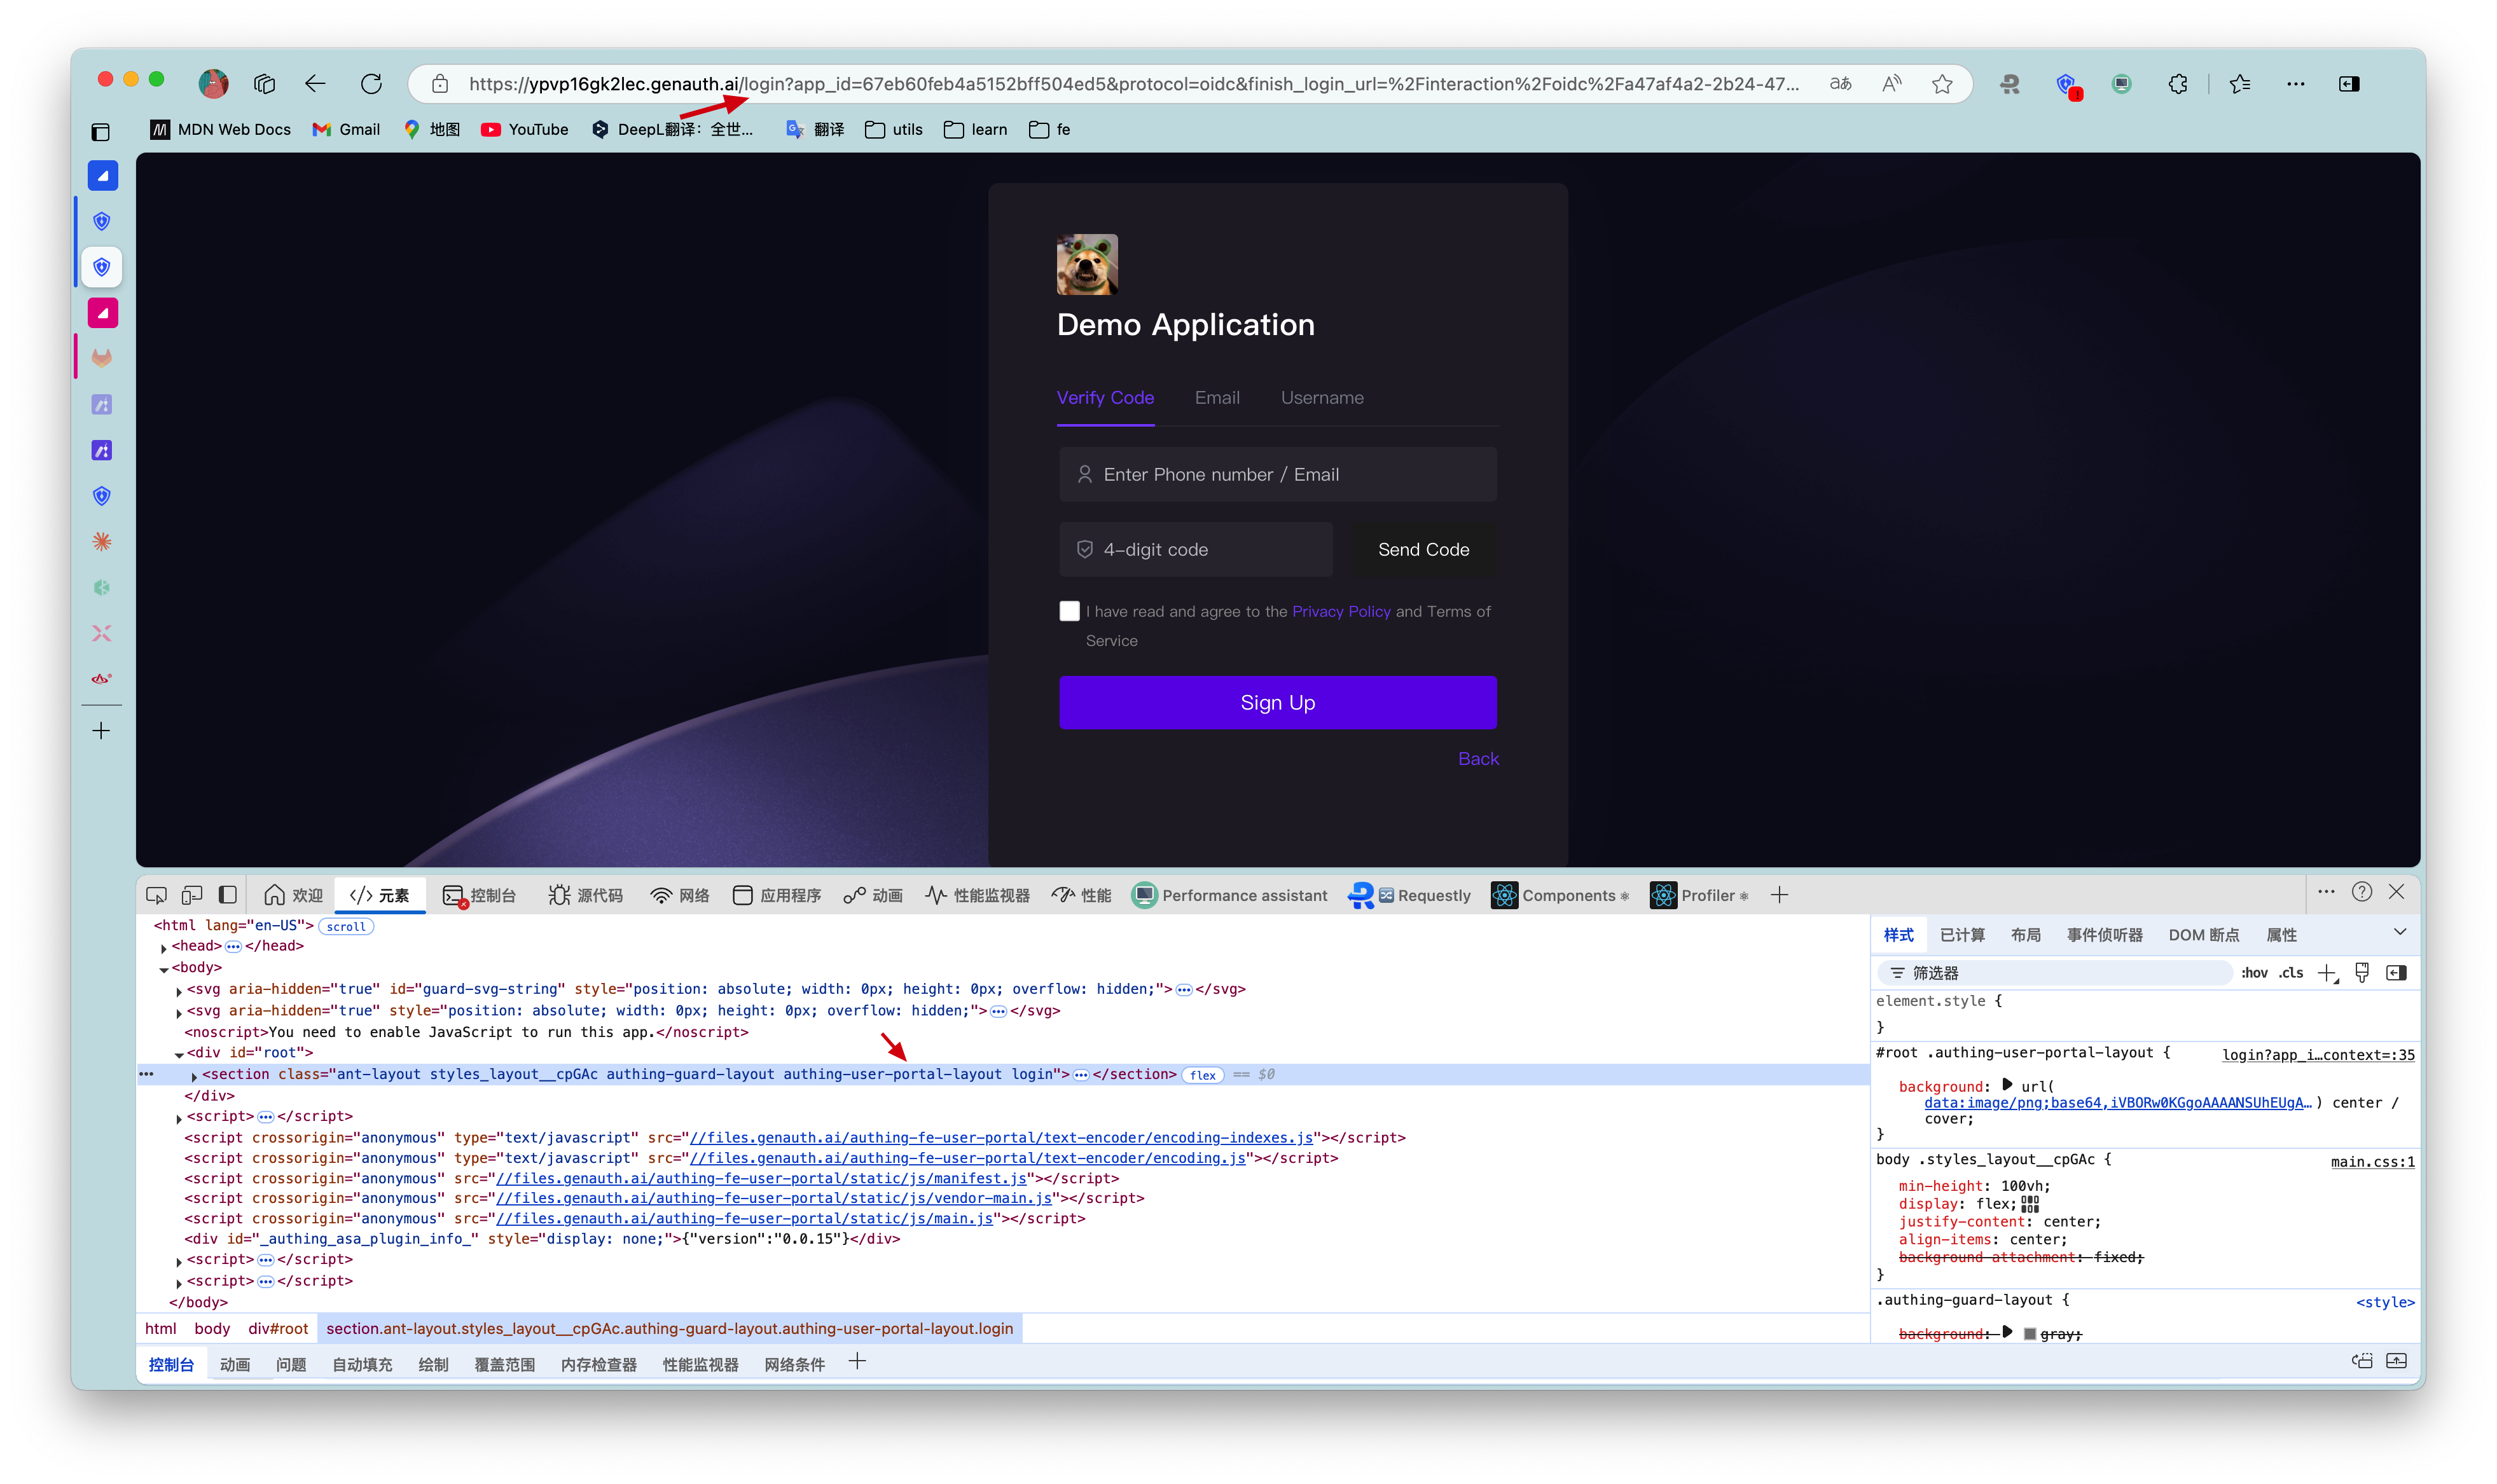
Task: Toggle device emulation icon in DevTools
Action: (x=192, y=895)
